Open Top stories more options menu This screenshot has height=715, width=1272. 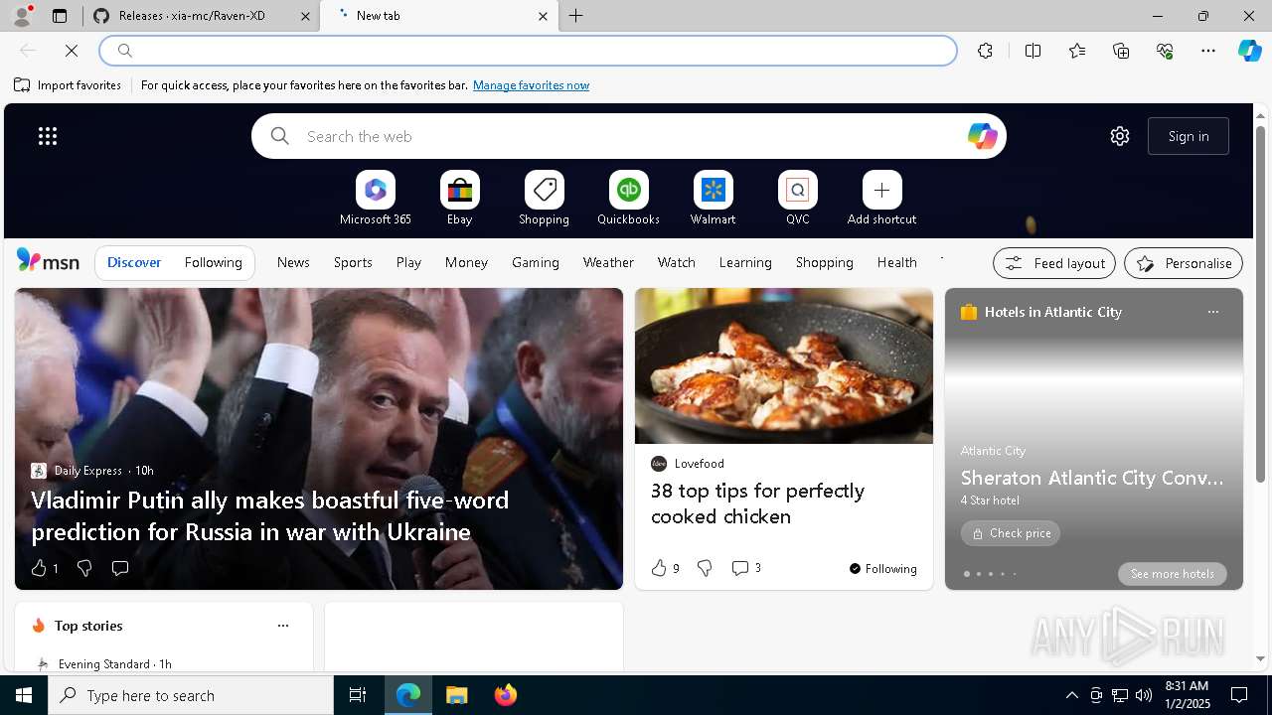pyautogui.click(x=283, y=626)
